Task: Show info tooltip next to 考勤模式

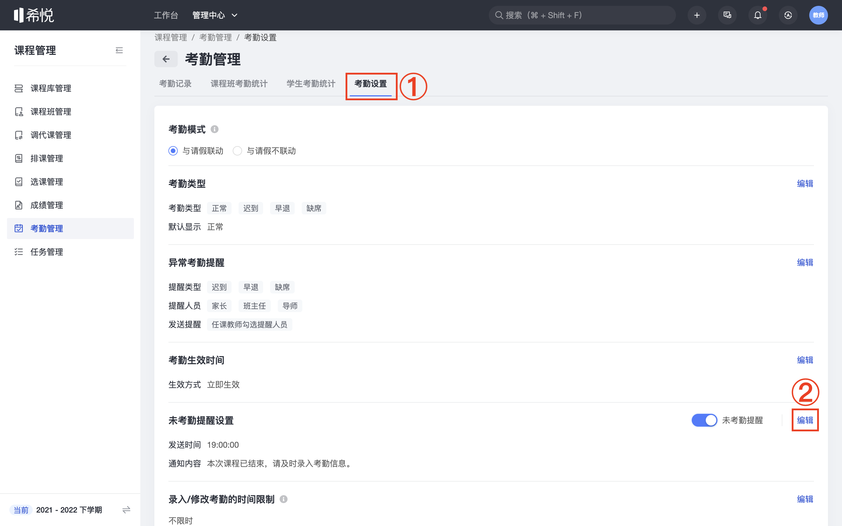Action: [215, 129]
